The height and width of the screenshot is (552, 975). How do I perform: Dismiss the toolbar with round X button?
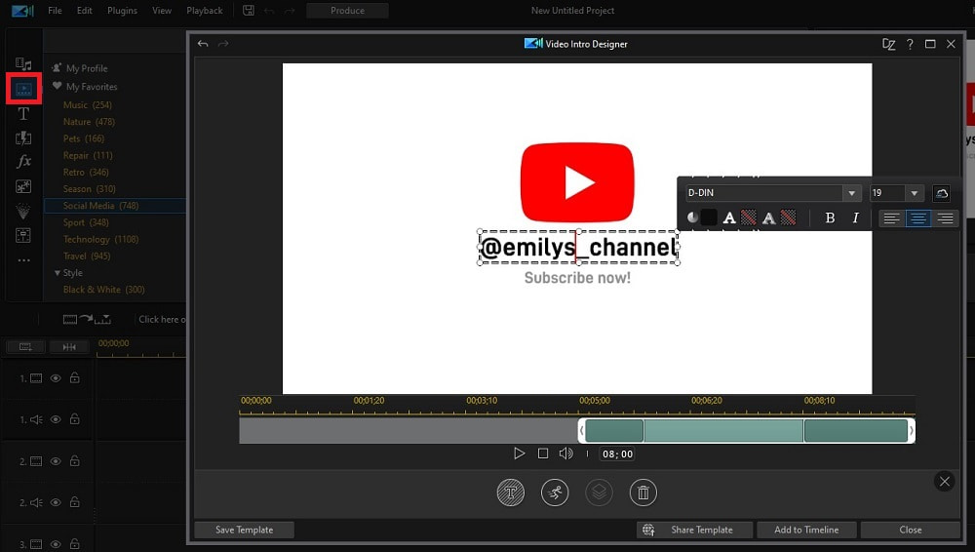[x=945, y=481]
